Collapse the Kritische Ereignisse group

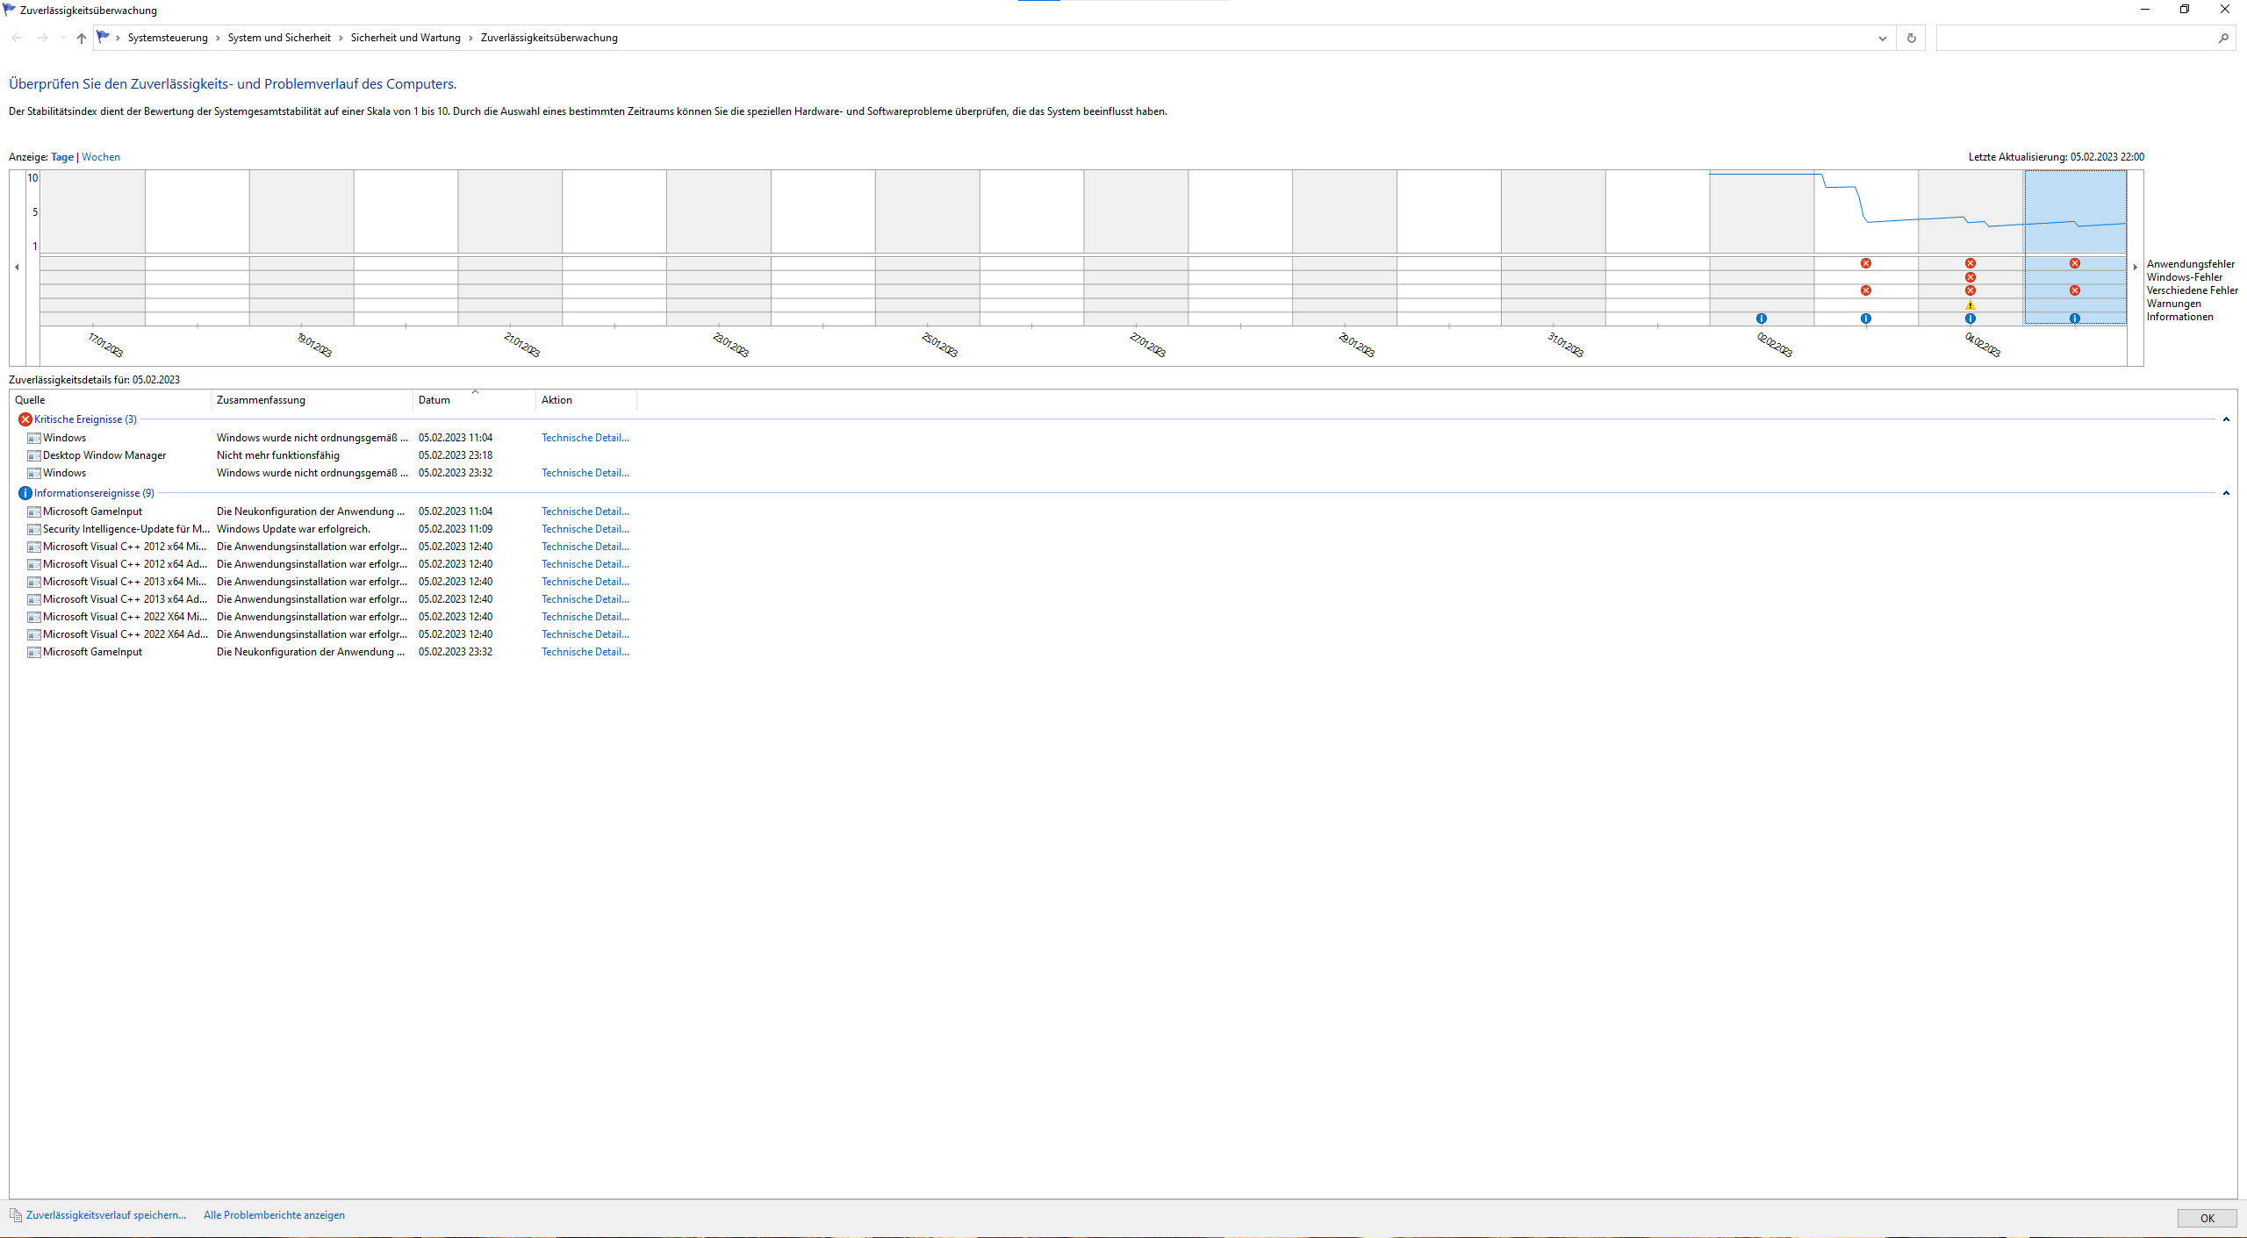(x=2226, y=419)
